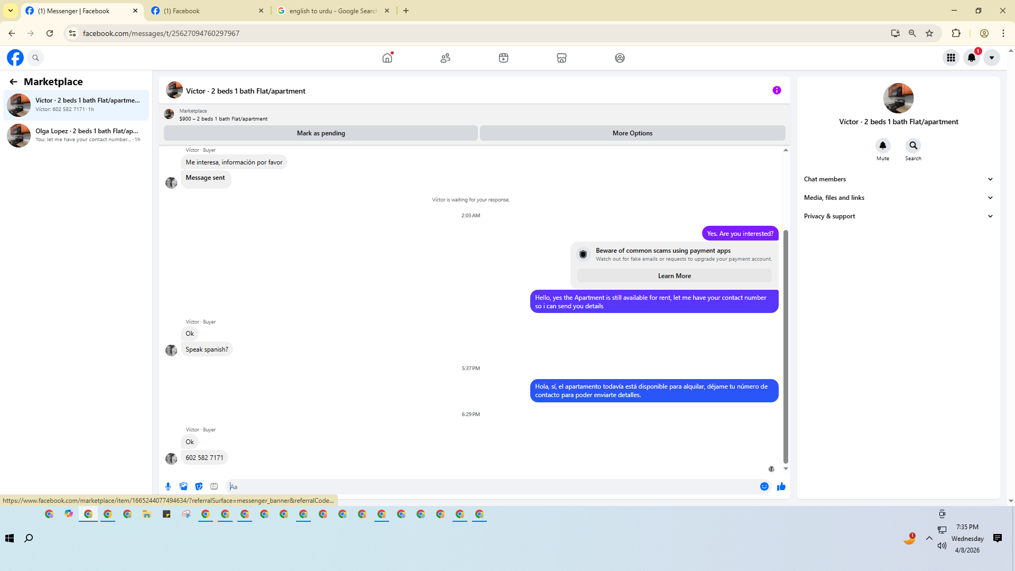Expand Media, files and links section

898,198
